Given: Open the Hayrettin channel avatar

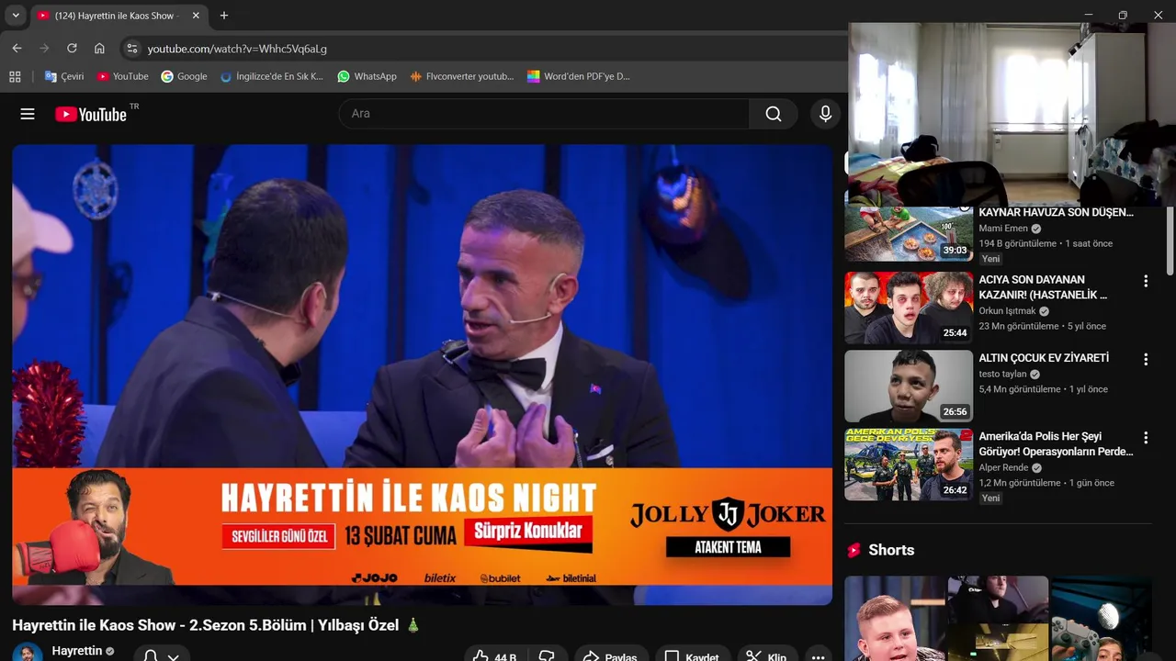Looking at the screenshot, I should (x=28, y=654).
